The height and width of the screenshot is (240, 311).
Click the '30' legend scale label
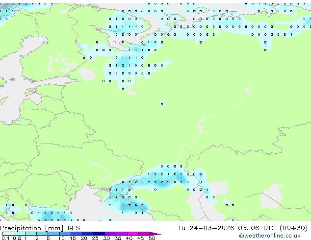[106, 238]
